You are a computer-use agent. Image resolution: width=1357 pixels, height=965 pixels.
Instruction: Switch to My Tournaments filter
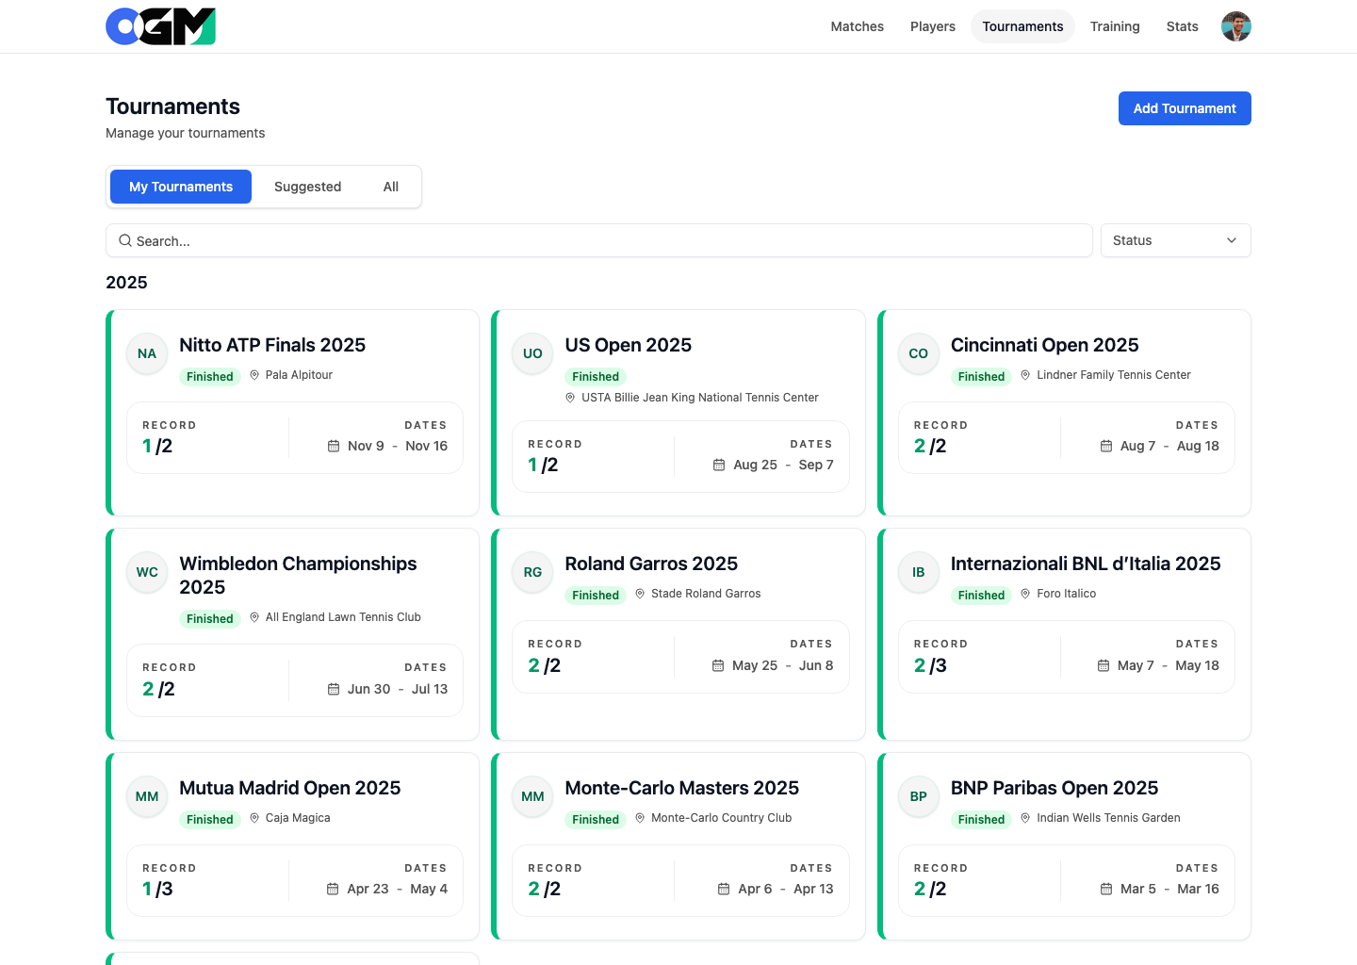(x=181, y=187)
